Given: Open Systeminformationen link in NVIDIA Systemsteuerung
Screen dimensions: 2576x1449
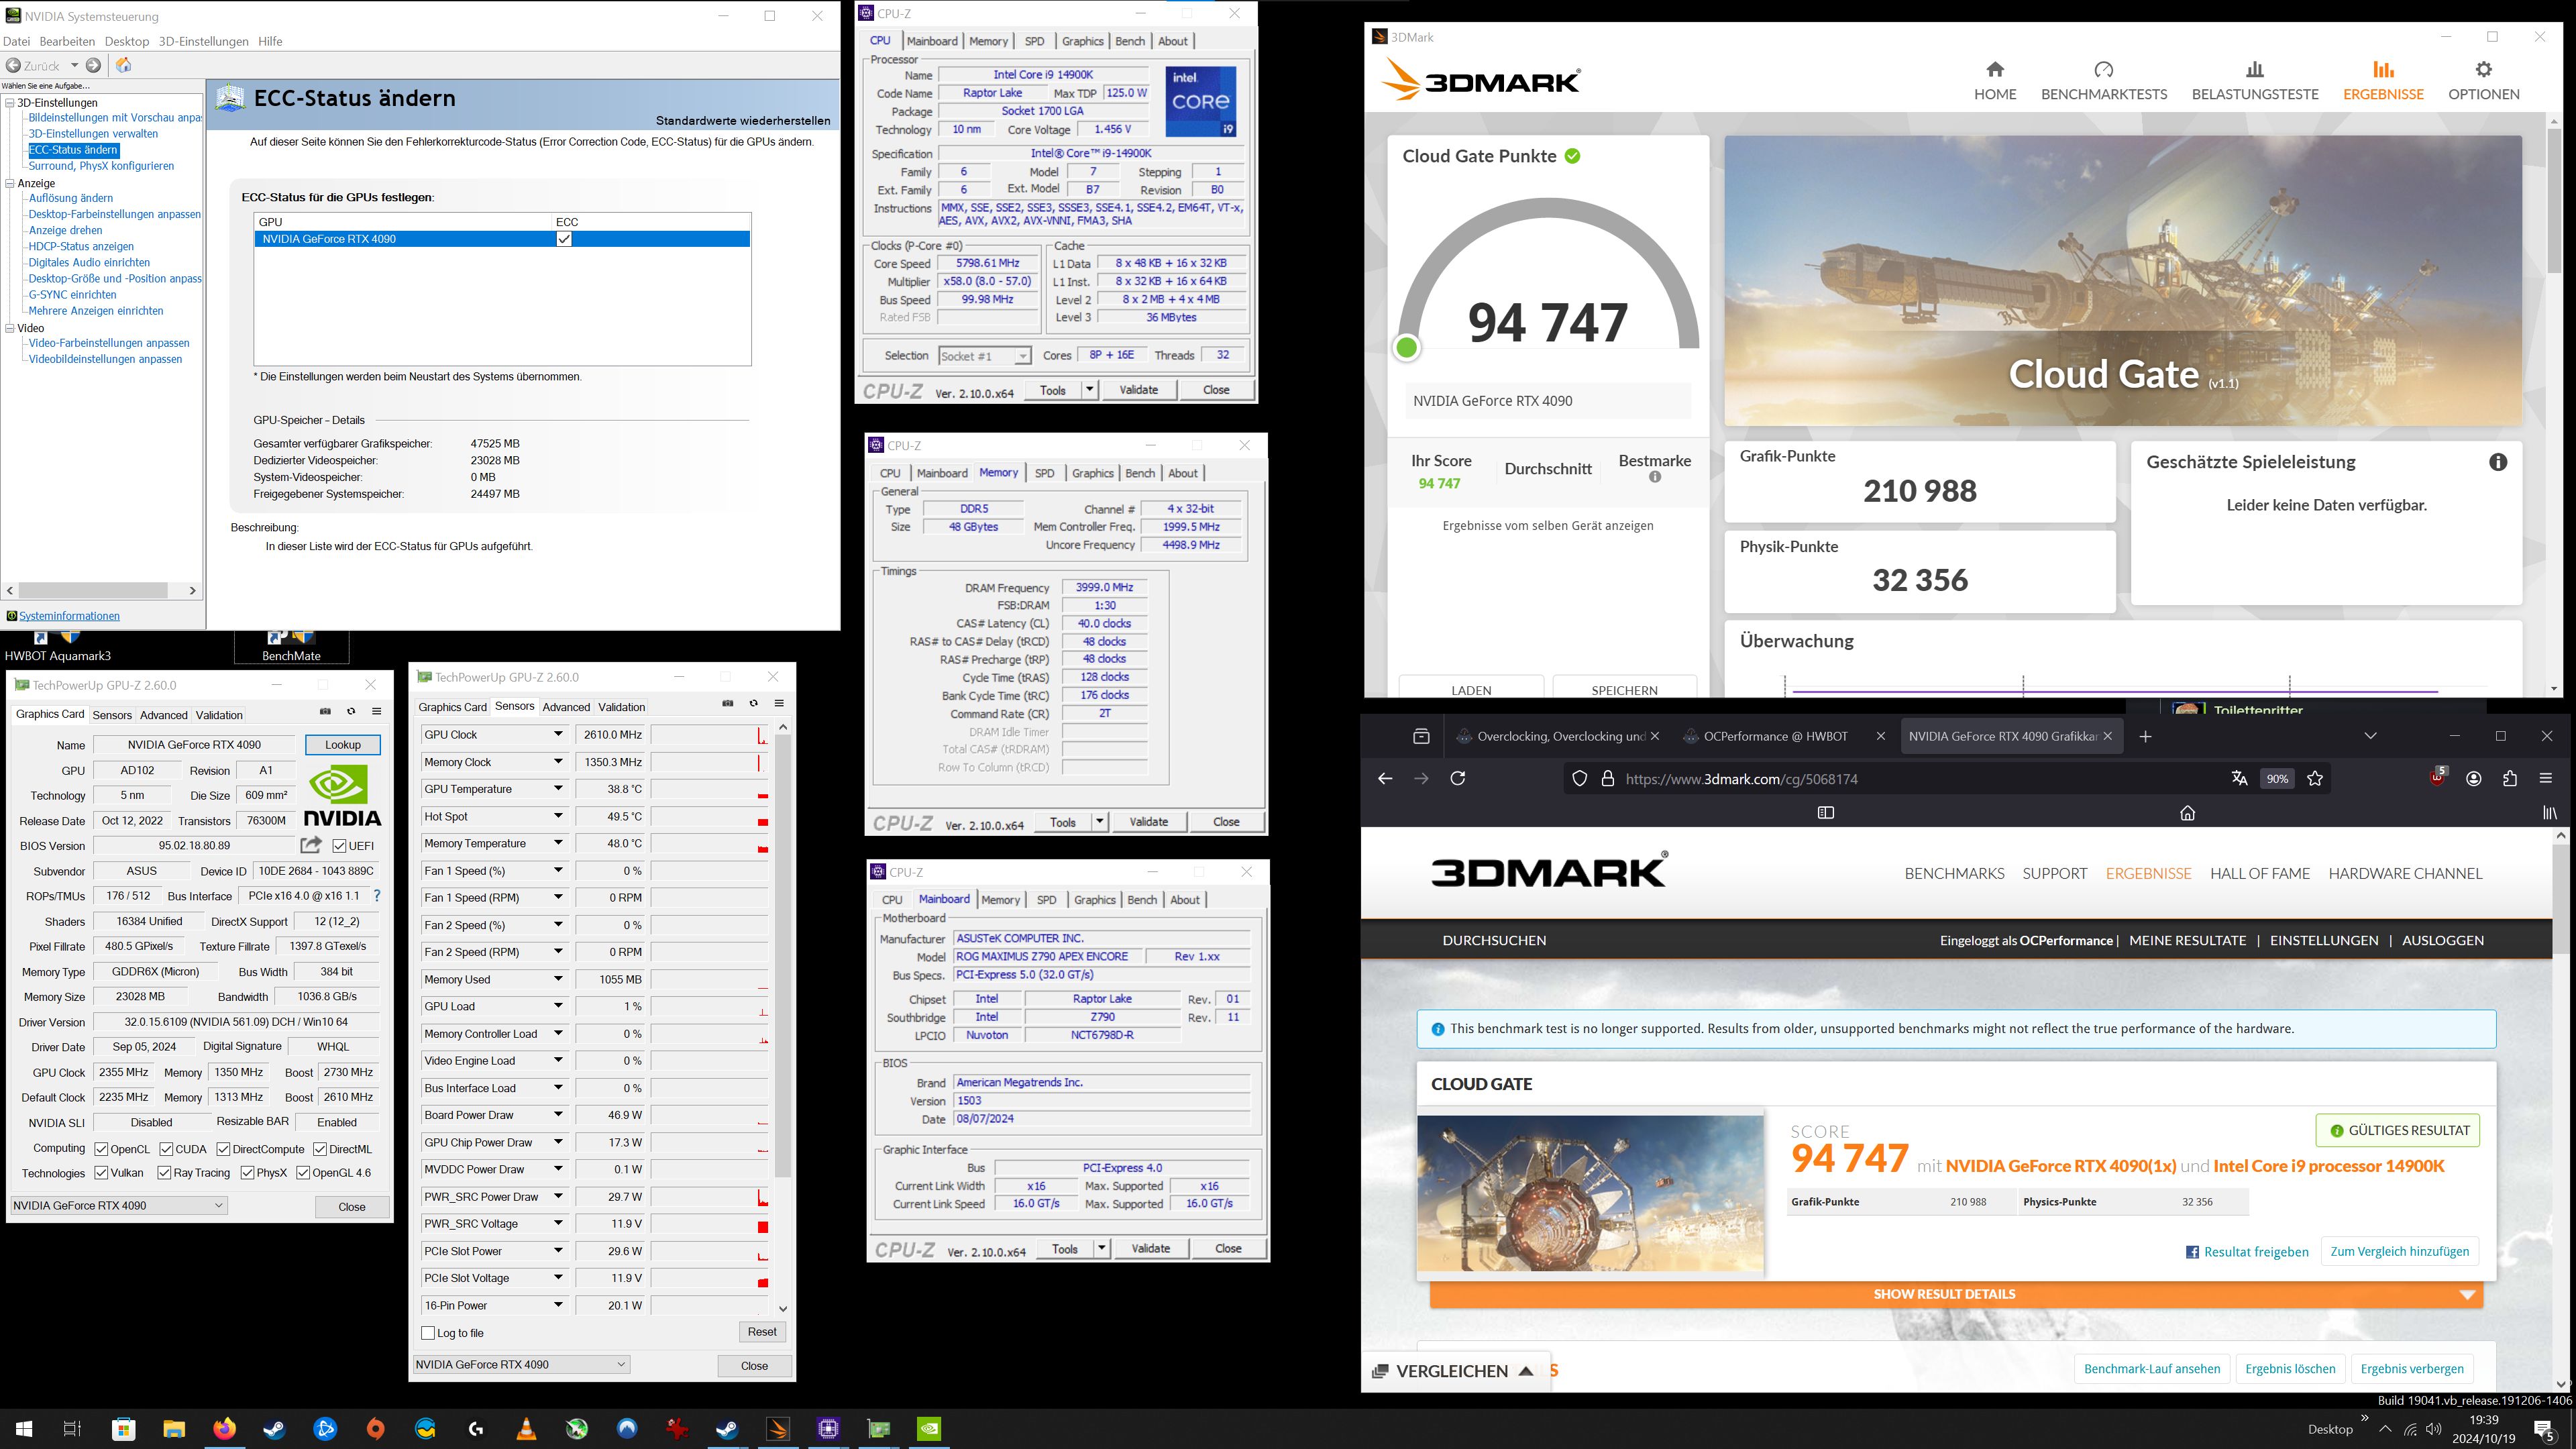Looking at the screenshot, I should (69, 616).
